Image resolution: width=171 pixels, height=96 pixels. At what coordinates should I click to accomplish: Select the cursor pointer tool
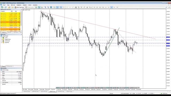[x=61, y=7]
